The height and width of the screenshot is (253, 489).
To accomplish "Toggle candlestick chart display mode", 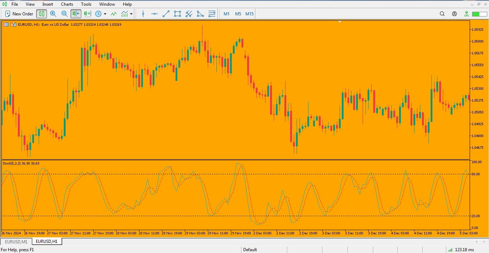I will (42, 14).
